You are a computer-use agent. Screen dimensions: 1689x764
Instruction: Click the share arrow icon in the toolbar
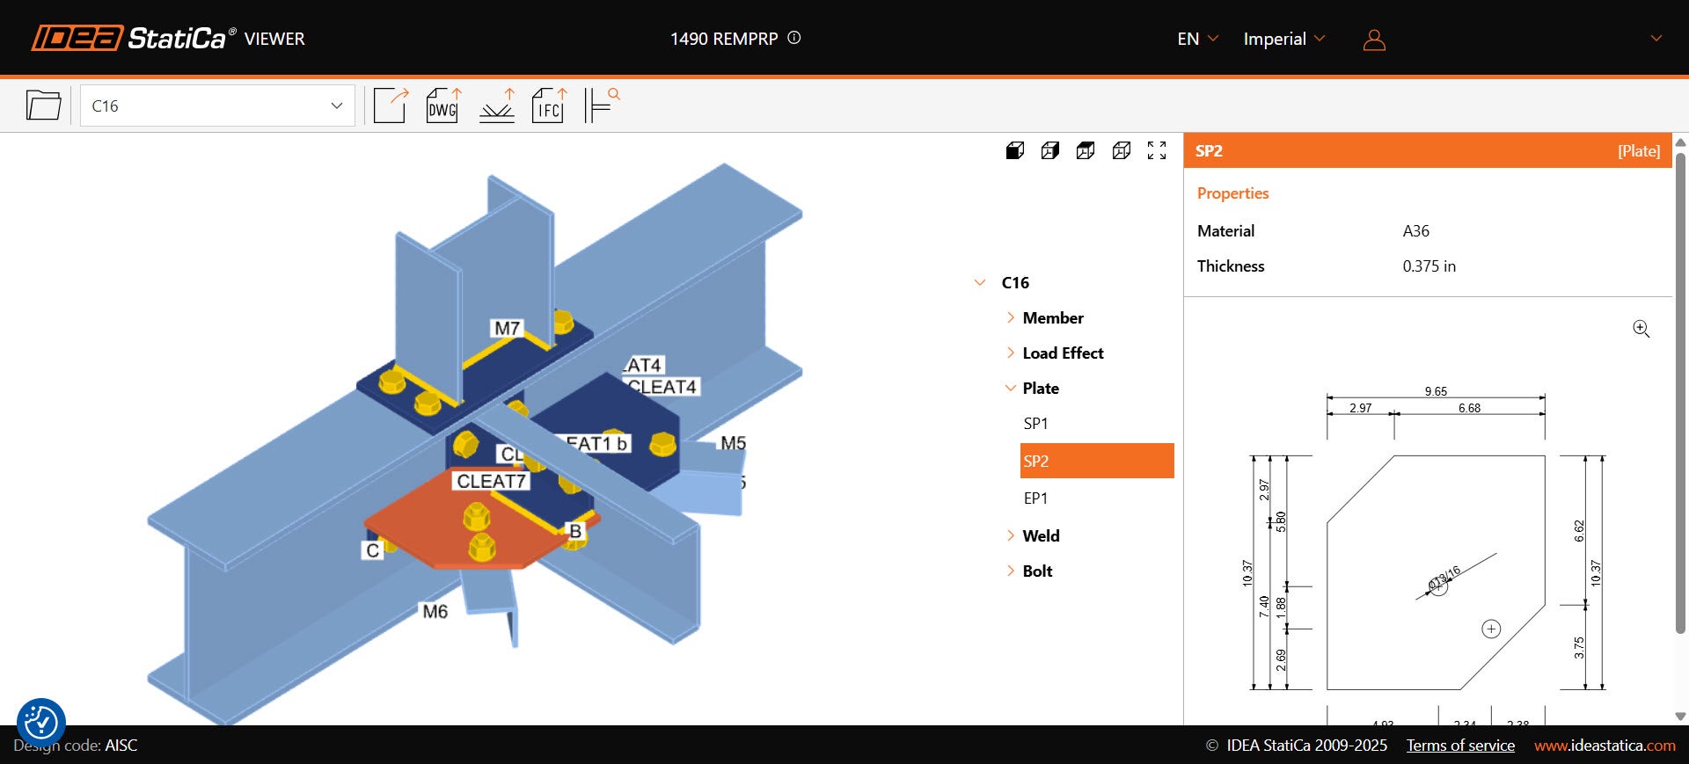[391, 106]
